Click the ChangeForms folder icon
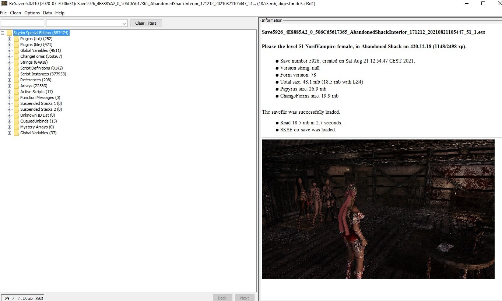 click(x=17, y=56)
